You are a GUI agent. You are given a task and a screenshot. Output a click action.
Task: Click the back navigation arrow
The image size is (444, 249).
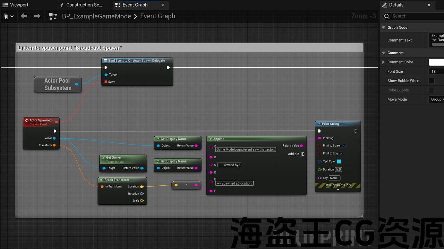pos(24,16)
